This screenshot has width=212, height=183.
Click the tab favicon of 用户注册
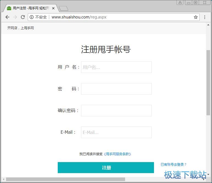click(x=9, y=8)
